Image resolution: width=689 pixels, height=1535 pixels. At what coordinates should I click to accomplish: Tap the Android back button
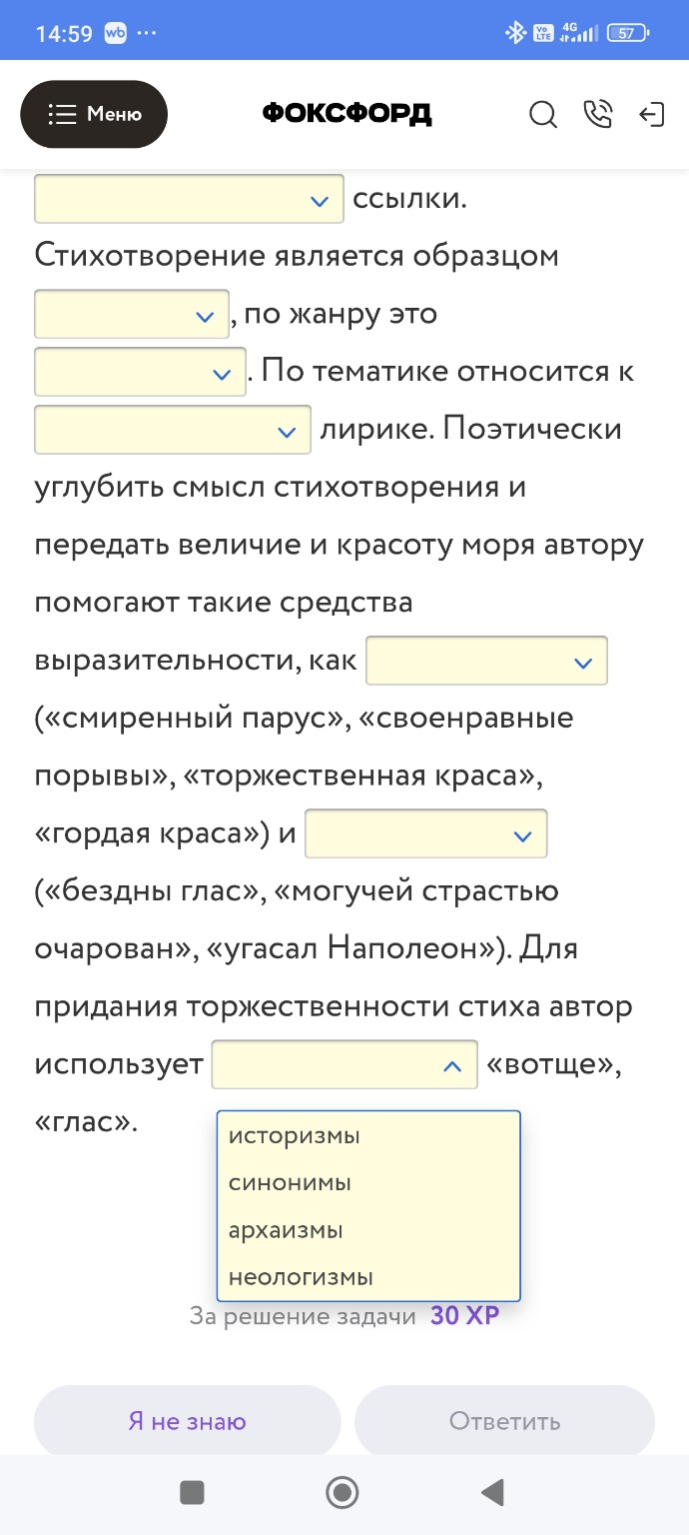pos(491,1492)
